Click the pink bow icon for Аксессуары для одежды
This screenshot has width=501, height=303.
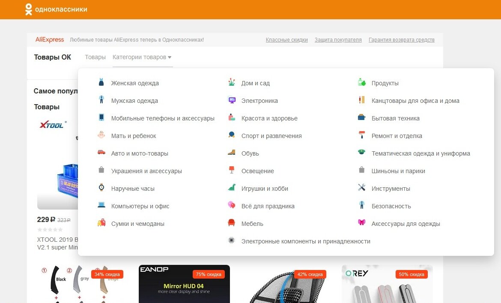point(362,222)
